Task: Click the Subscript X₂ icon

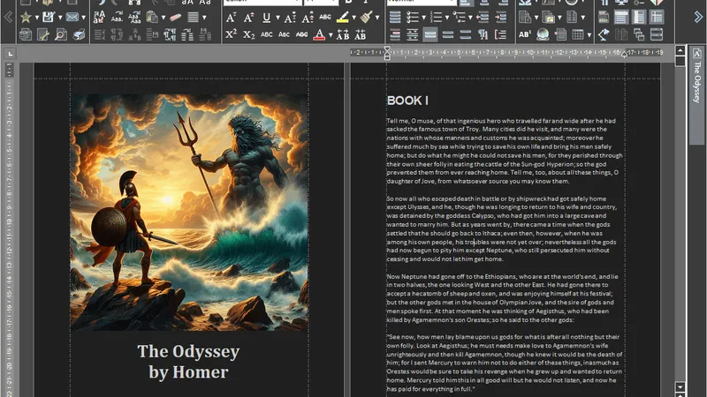Action: click(x=248, y=34)
